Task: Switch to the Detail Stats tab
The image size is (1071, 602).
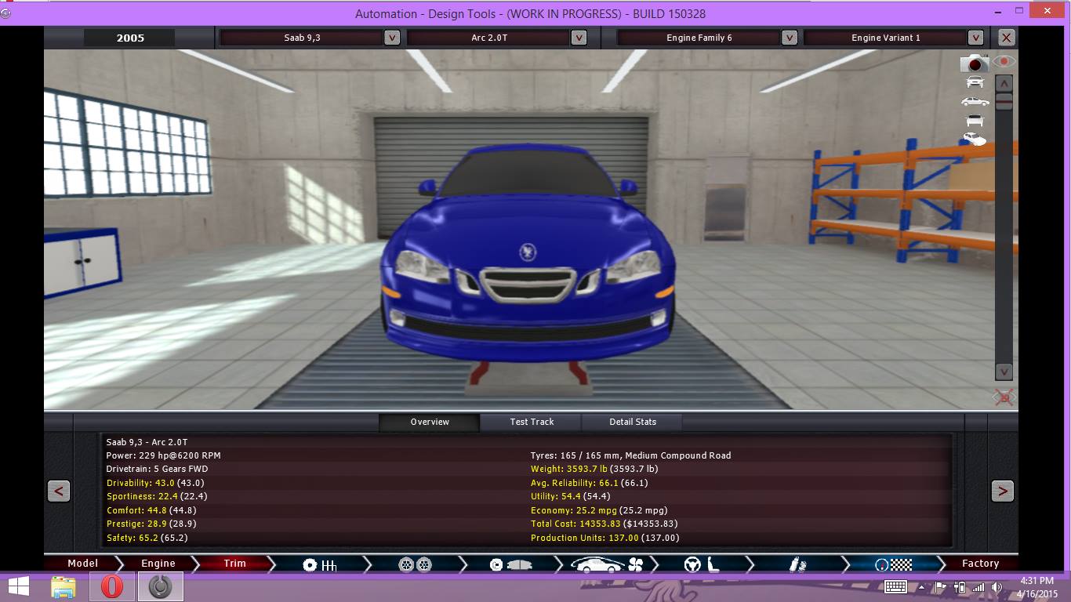Action: pos(633,422)
